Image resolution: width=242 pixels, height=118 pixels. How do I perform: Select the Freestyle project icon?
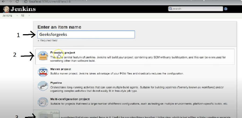pos(43,56)
